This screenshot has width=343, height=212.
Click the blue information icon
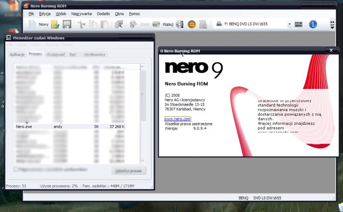pos(313,24)
